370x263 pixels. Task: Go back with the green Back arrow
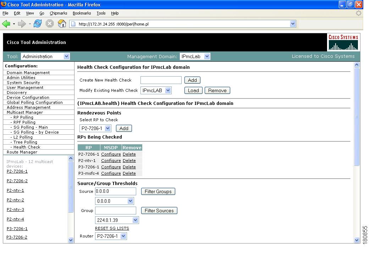[x=6, y=24]
